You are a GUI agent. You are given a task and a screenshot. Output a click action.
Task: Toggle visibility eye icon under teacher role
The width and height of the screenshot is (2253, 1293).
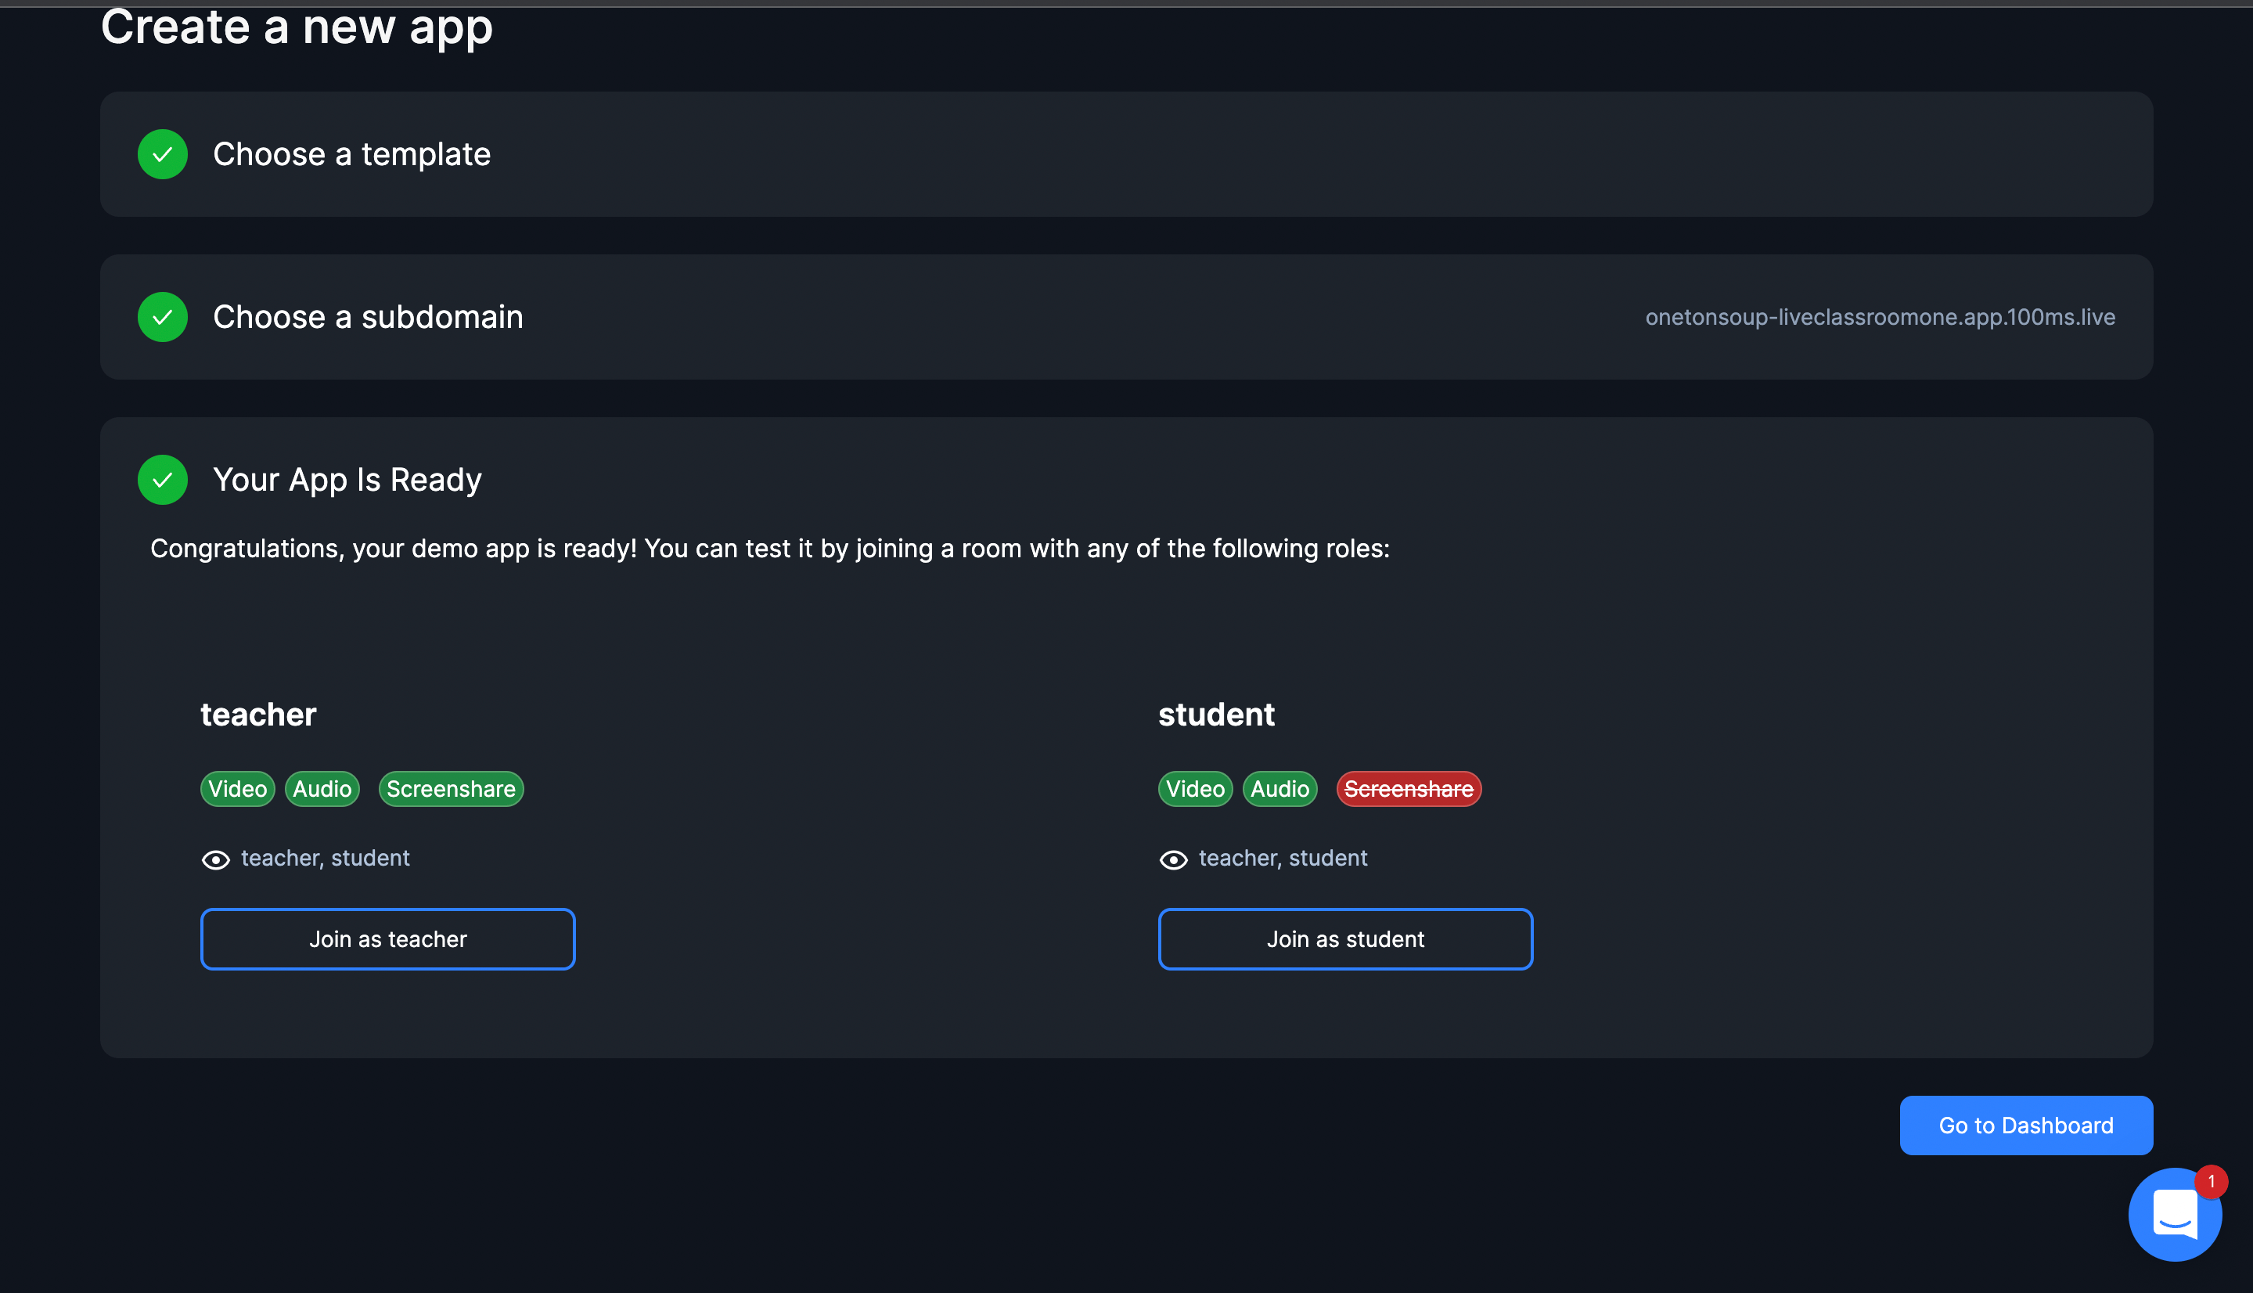214,858
